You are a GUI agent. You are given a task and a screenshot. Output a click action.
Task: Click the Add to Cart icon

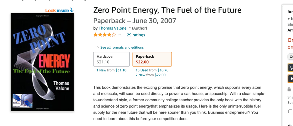coord(291,68)
